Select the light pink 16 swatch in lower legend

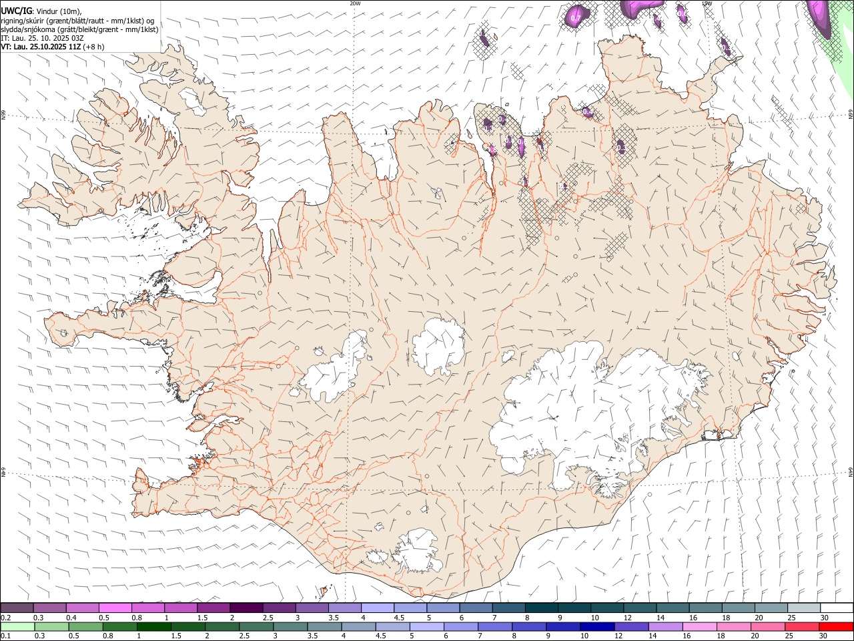tap(699, 627)
